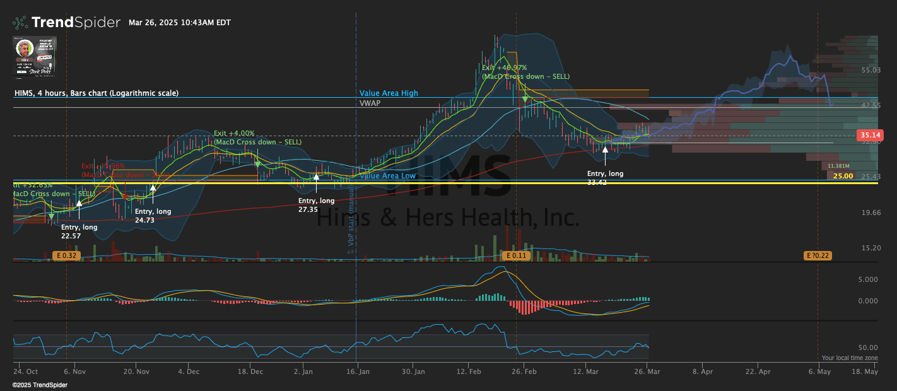Click the TrendSpider logo
The image size is (897, 391).
(x=66, y=23)
